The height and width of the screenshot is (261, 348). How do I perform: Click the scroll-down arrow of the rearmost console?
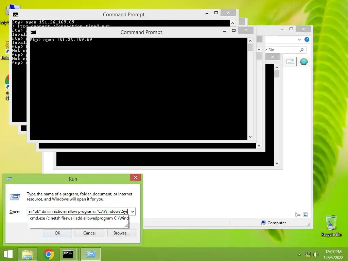point(277,163)
